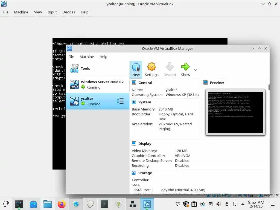Open the Devices menu of the ycaltor VM window

69,12
